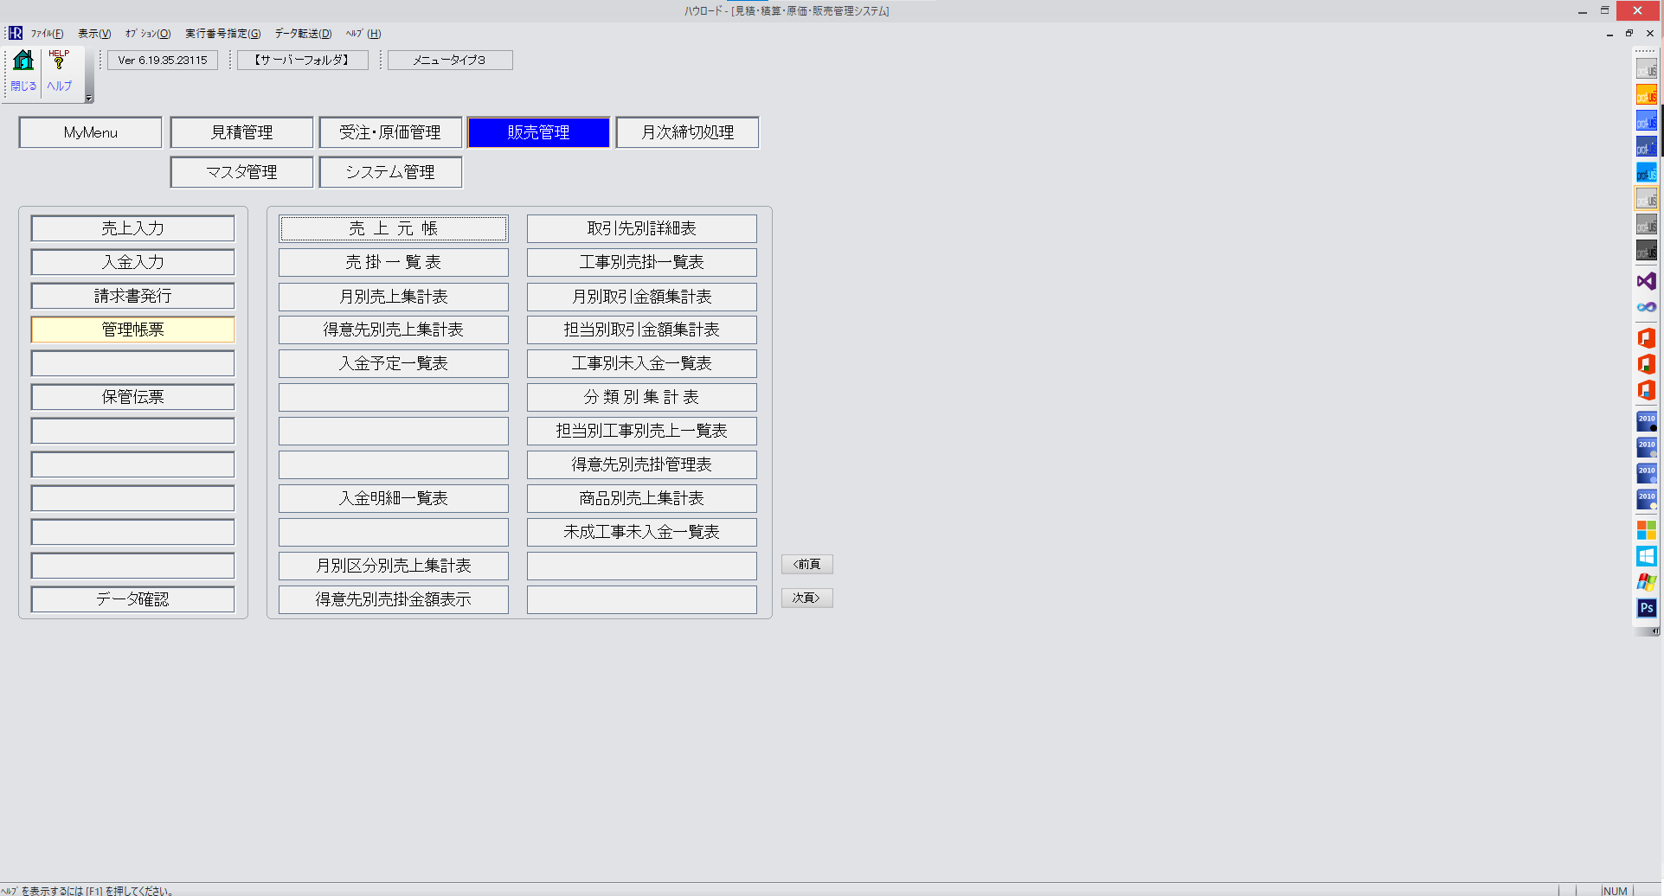Screen dimensions: 1664x896
Task: Open the 売掛一覧表 report
Action: point(393,262)
